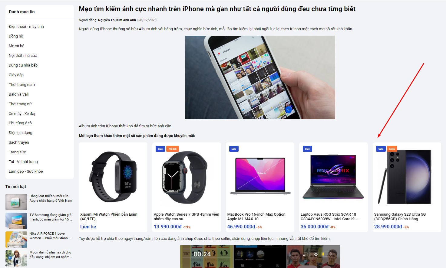Open the Nike AIR FORCE 1 news thumbnail
446x268 pixels.
(16, 240)
